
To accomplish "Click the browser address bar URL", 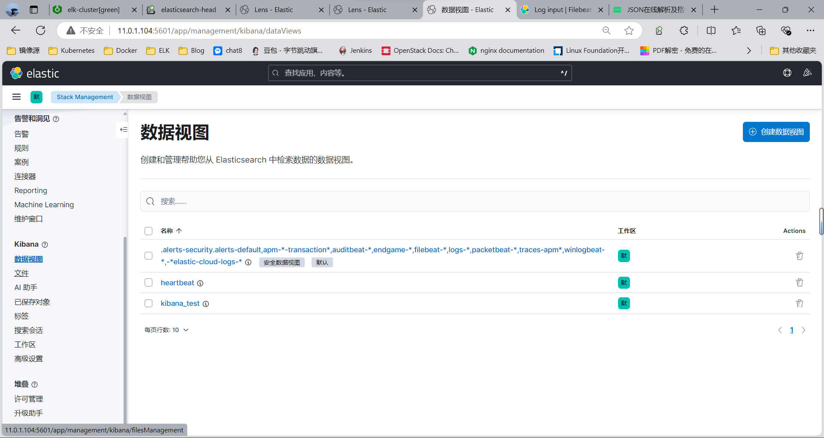I will [x=209, y=30].
